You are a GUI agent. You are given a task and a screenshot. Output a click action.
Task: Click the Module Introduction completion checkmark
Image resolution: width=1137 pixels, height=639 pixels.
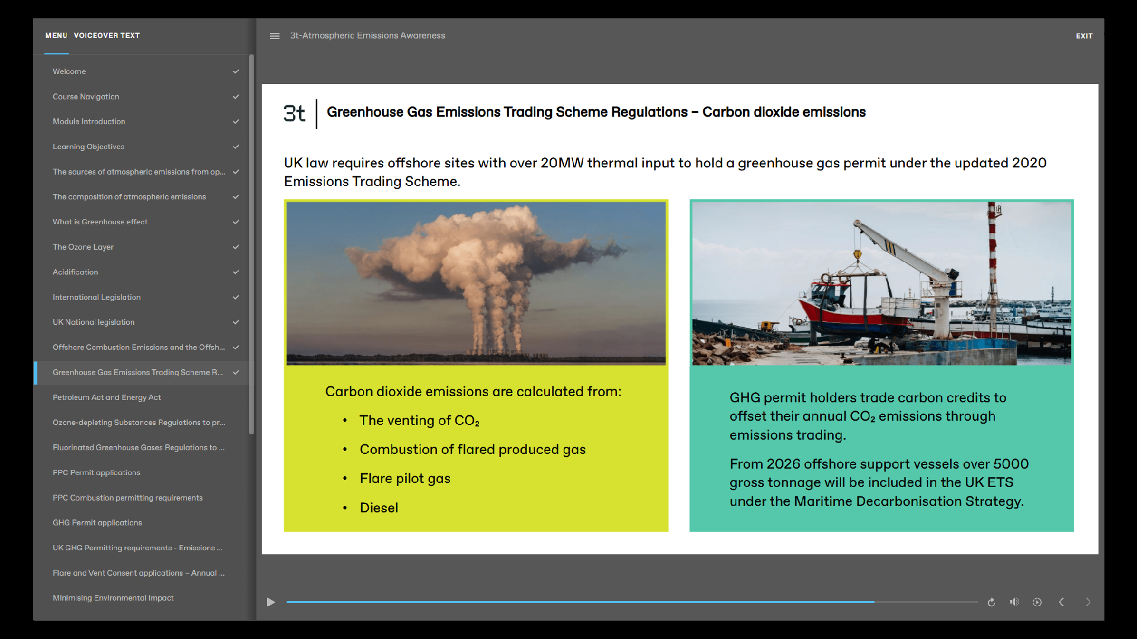click(236, 122)
